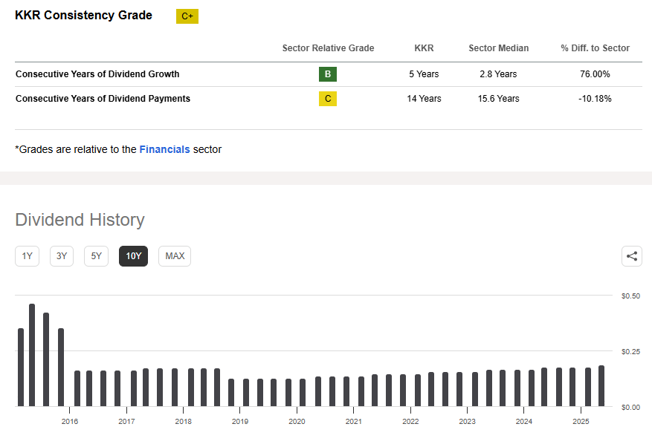Viewport: 652px width, 447px height.
Task: Click the green B grade badge
Action: point(328,74)
